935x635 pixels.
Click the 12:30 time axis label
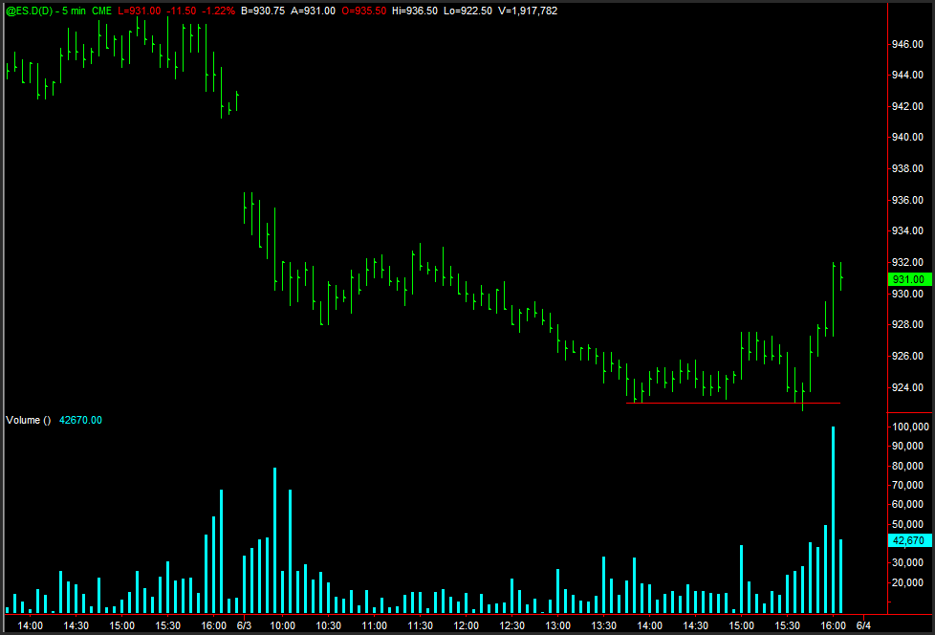(512, 625)
